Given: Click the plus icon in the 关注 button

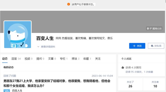Looking at the screenshot, I should pos(134,46).
